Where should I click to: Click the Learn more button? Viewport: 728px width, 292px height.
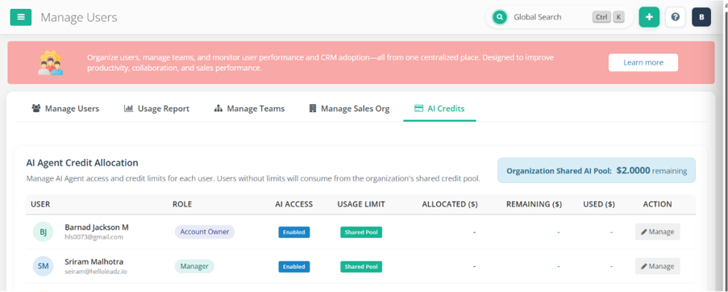pyautogui.click(x=643, y=63)
